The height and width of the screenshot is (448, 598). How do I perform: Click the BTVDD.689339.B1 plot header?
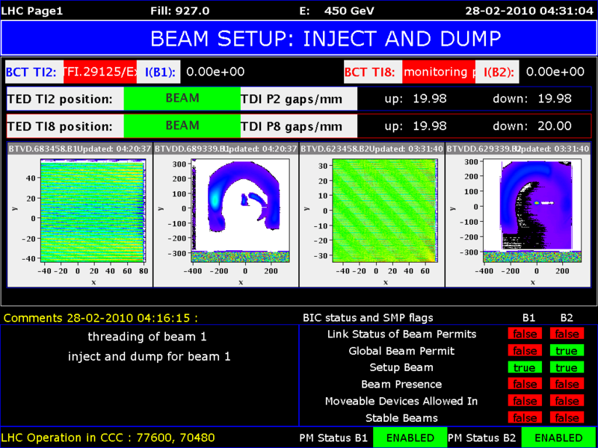tap(226, 149)
